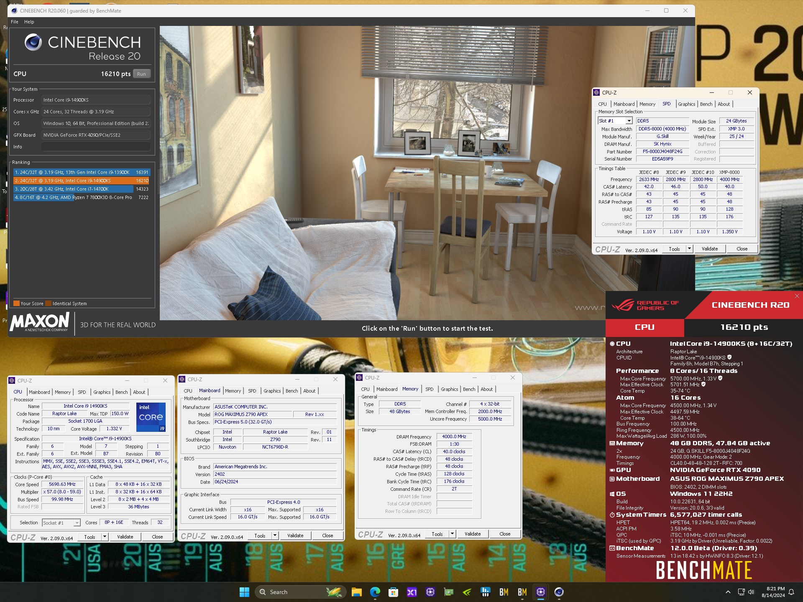The width and height of the screenshot is (803, 602).
Task: Switch to Memory tab in SPD CPU-Z window
Action: [x=647, y=104]
